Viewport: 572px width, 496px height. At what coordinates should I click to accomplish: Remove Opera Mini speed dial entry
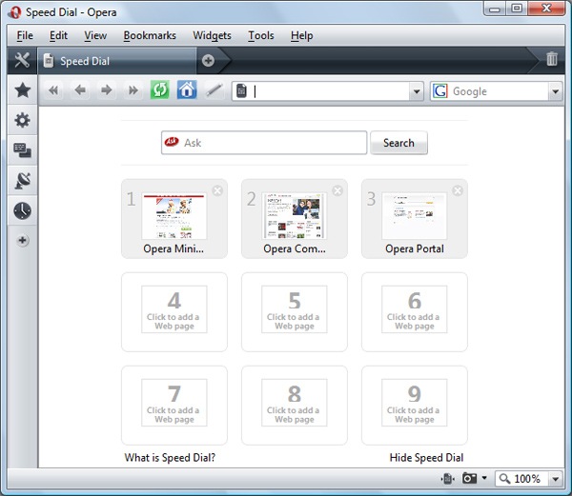pyautogui.click(x=217, y=190)
